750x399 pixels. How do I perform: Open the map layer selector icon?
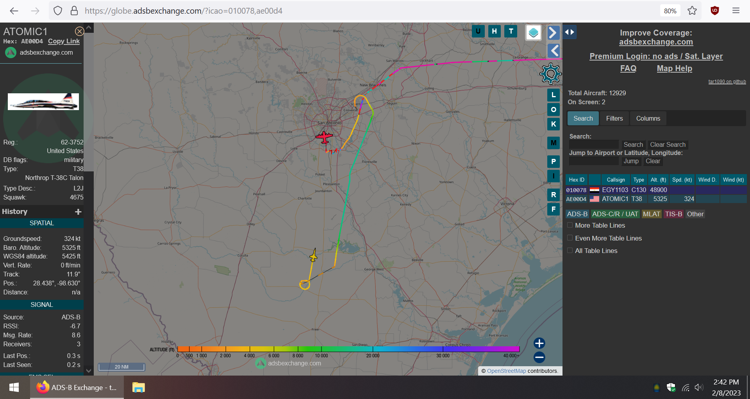pos(533,33)
